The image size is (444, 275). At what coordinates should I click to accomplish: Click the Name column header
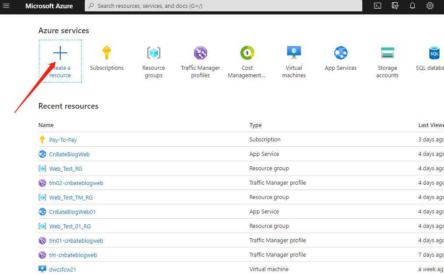point(46,125)
